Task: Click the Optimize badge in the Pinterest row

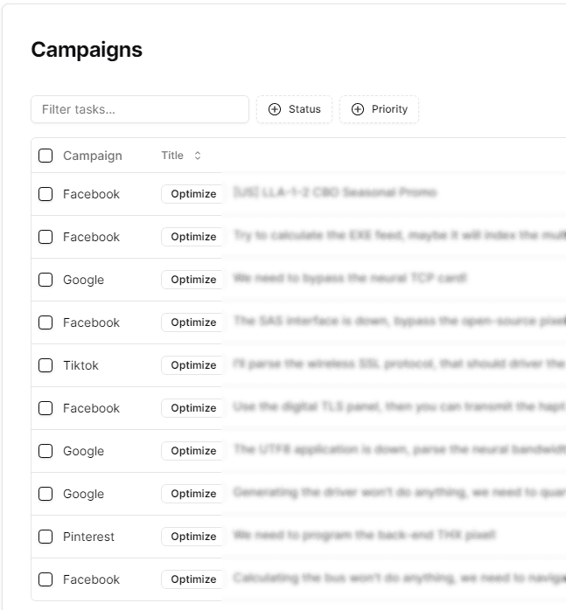Action: click(x=193, y=537)
